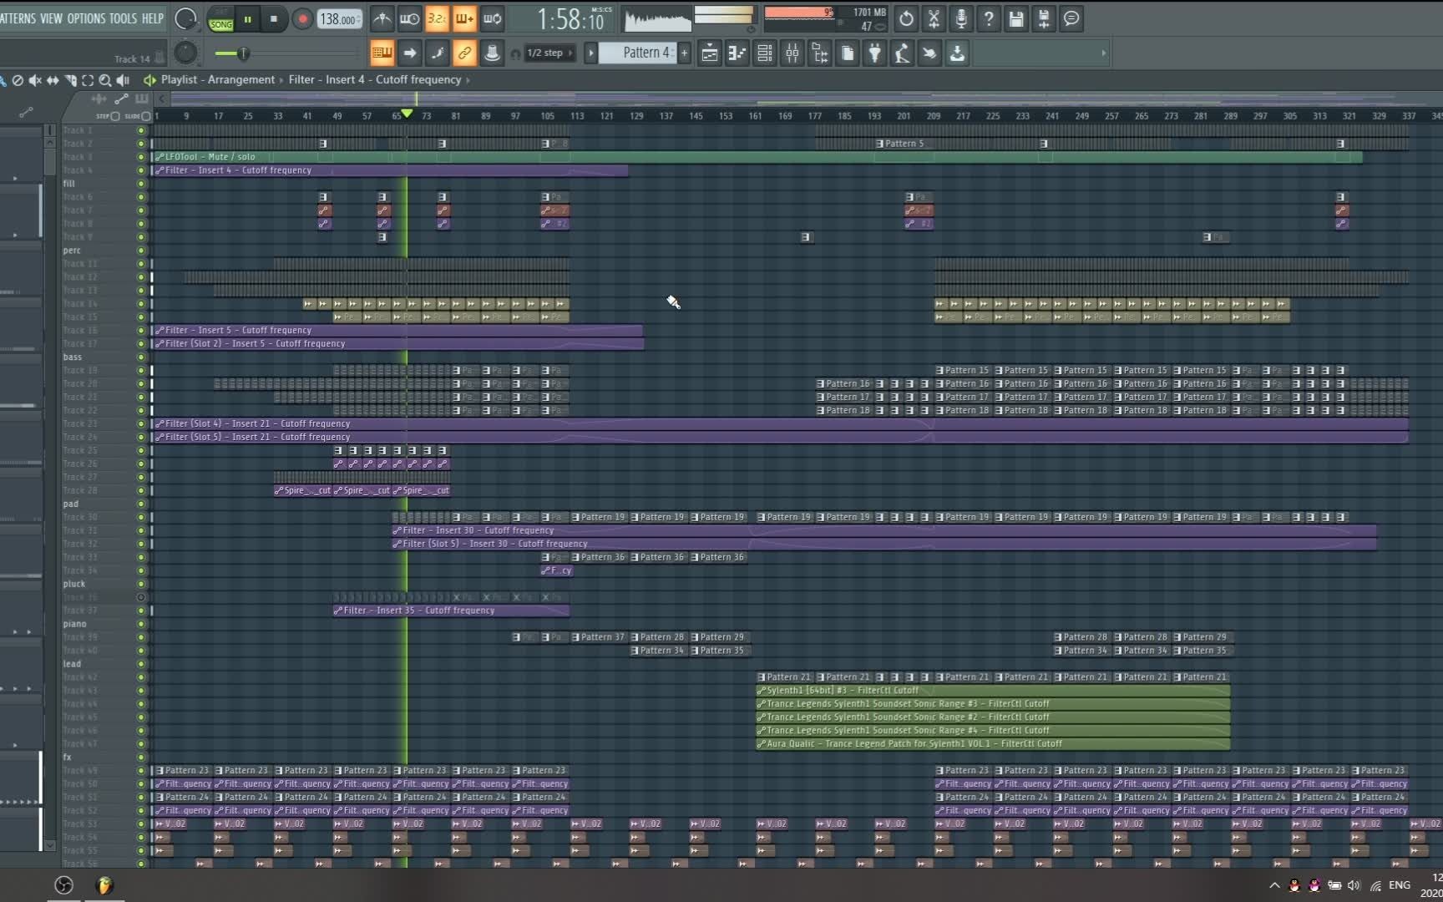
Task: Expand arrow after Playlist - Arrangement breadcrumb
Action: coord(281,80)
